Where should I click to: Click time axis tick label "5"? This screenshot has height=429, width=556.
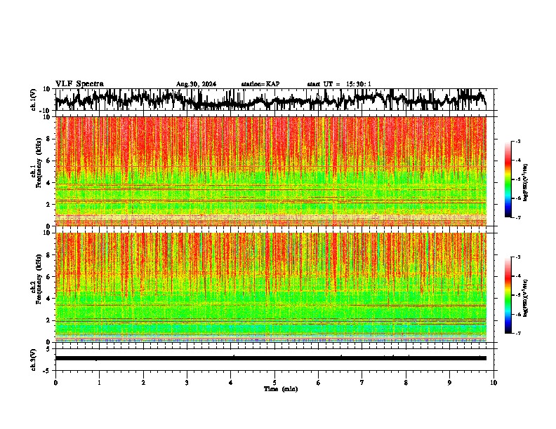(274, 383)
